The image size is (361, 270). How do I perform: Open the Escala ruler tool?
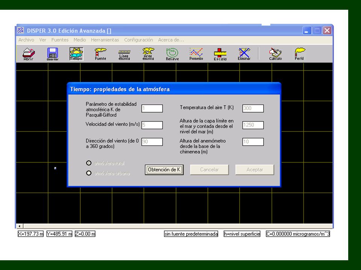pos(220,54)
